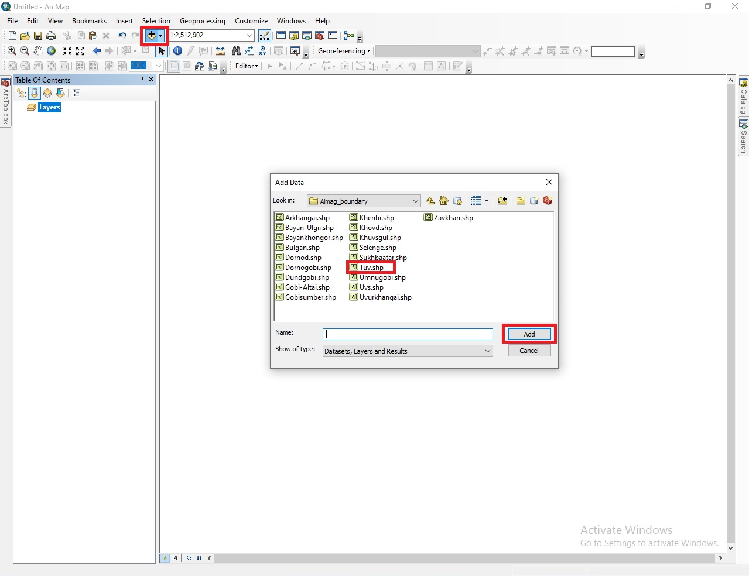Open the Windows menu
The width and height of the screenshot is (749, 576).
(291, 20)
